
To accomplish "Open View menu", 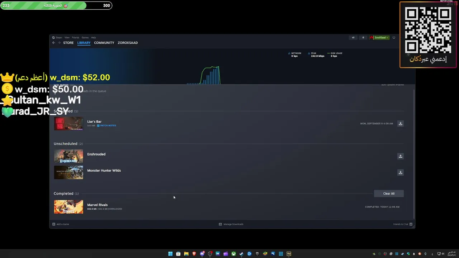I will coord(67,38).
